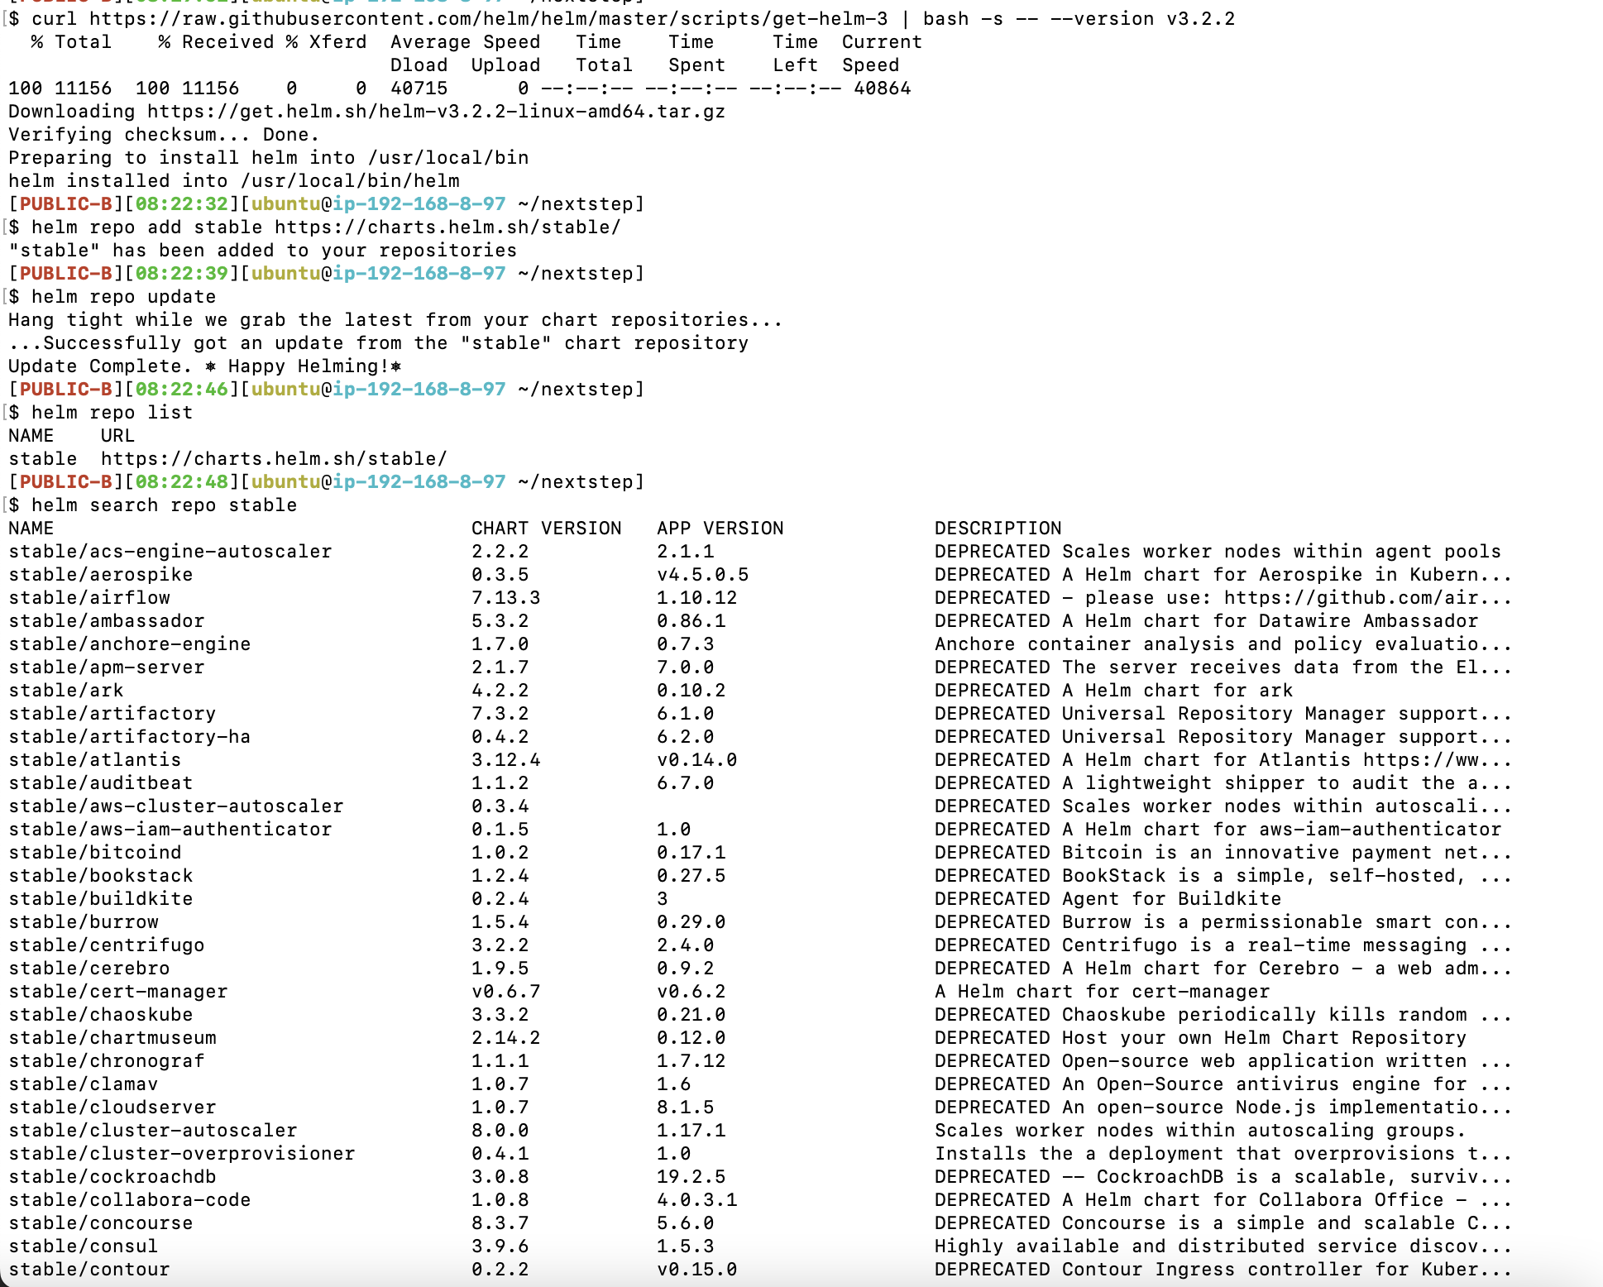Click the 'helm search repo stable' command
The height and width of the screenshot is (1287, 1603).
(164, 505)
